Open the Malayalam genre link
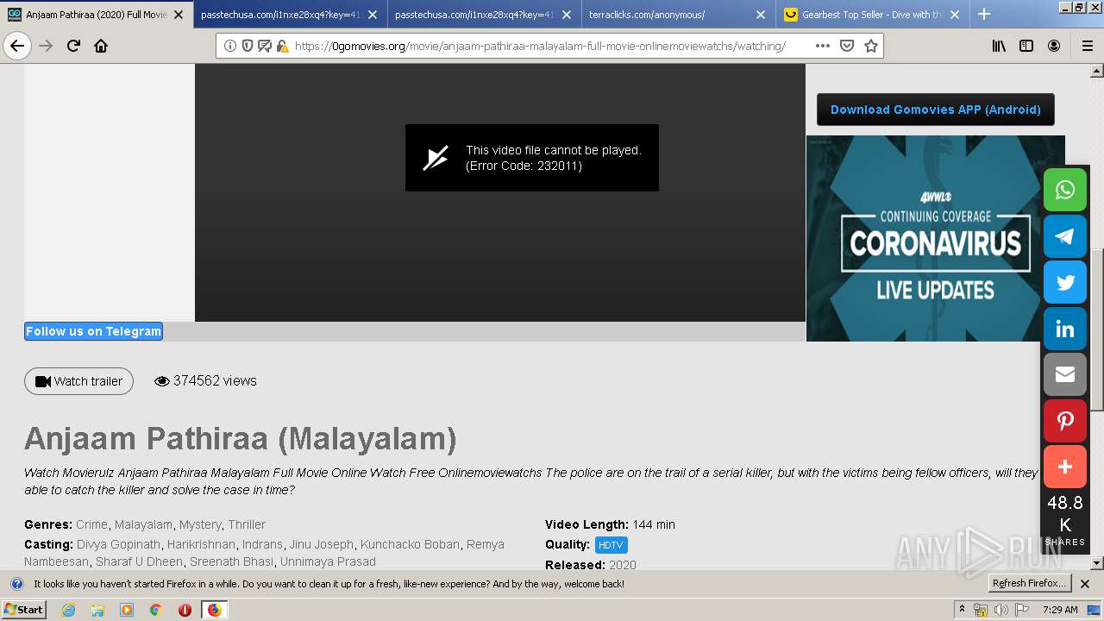This screenshot has height=621, width=1104. tap(143, 524)
